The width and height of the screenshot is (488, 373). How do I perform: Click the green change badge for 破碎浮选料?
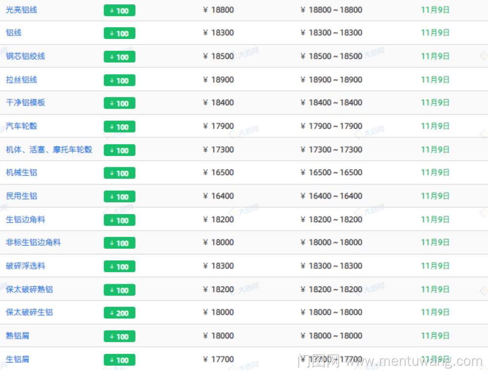tap(120, 266)
